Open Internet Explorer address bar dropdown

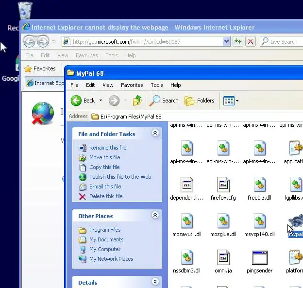click(226, 41)
